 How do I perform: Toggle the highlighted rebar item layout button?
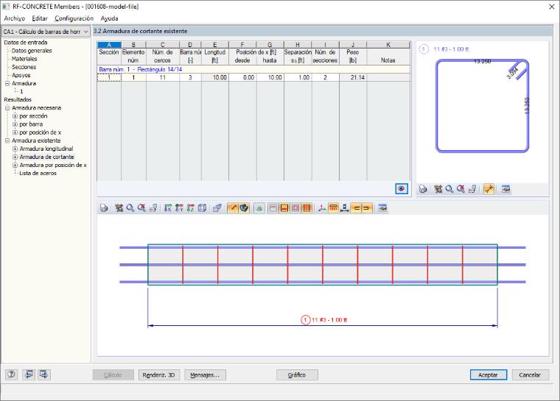333,208
